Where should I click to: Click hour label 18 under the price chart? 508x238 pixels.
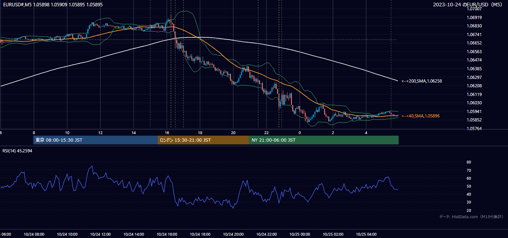pyautogui.click(x=200, y=132)
